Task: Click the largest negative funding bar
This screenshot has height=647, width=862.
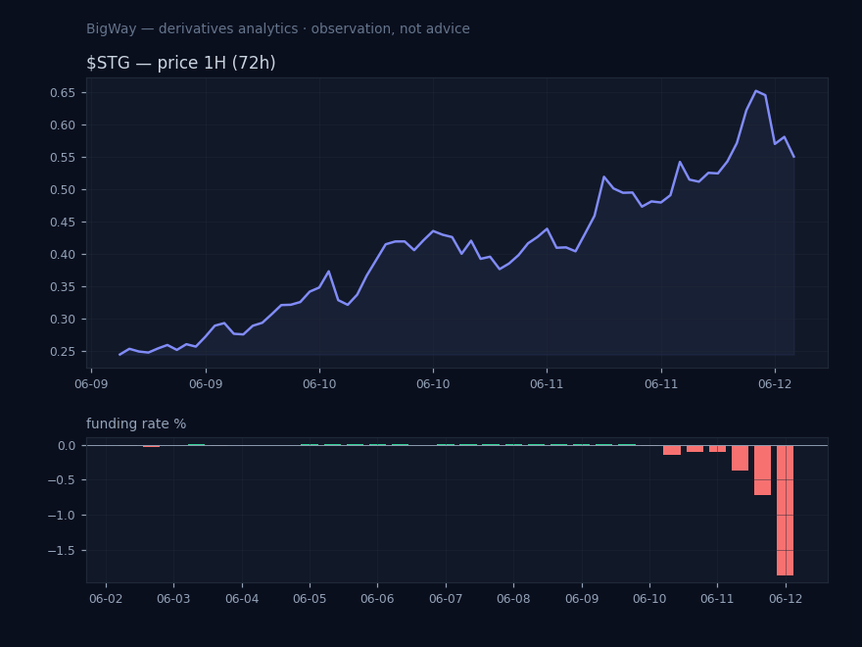Action: point(785,510)
